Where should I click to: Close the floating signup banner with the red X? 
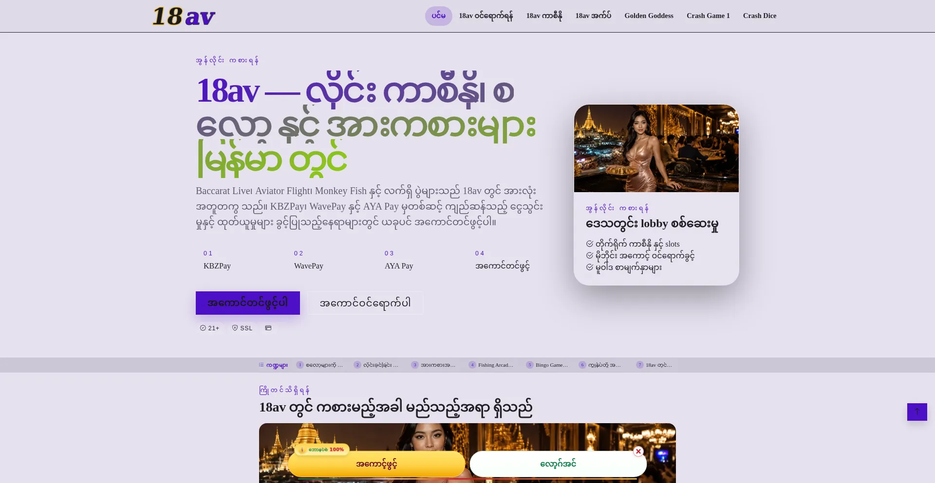[638, 451]
